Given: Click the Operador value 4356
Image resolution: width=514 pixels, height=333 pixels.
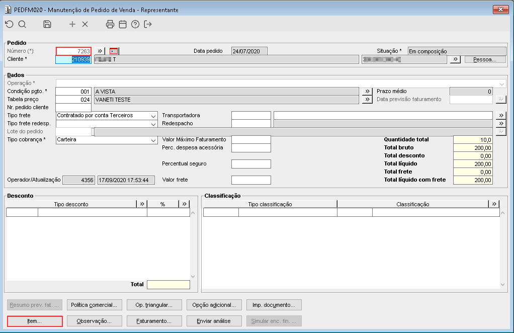Looking at the screenshot, I should 78,180.
